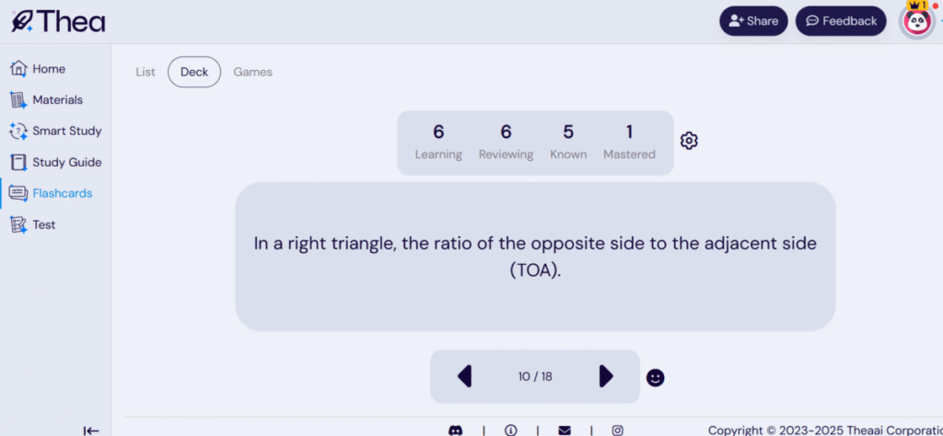Click the smiley face icon
Viewport: 943px width, 436px height.
click(x=655, y=377)
